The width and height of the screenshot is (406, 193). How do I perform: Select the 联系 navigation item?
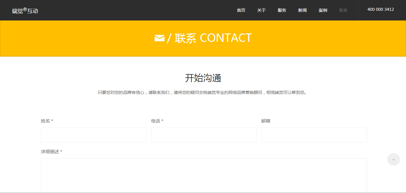(x=343, y=10)
